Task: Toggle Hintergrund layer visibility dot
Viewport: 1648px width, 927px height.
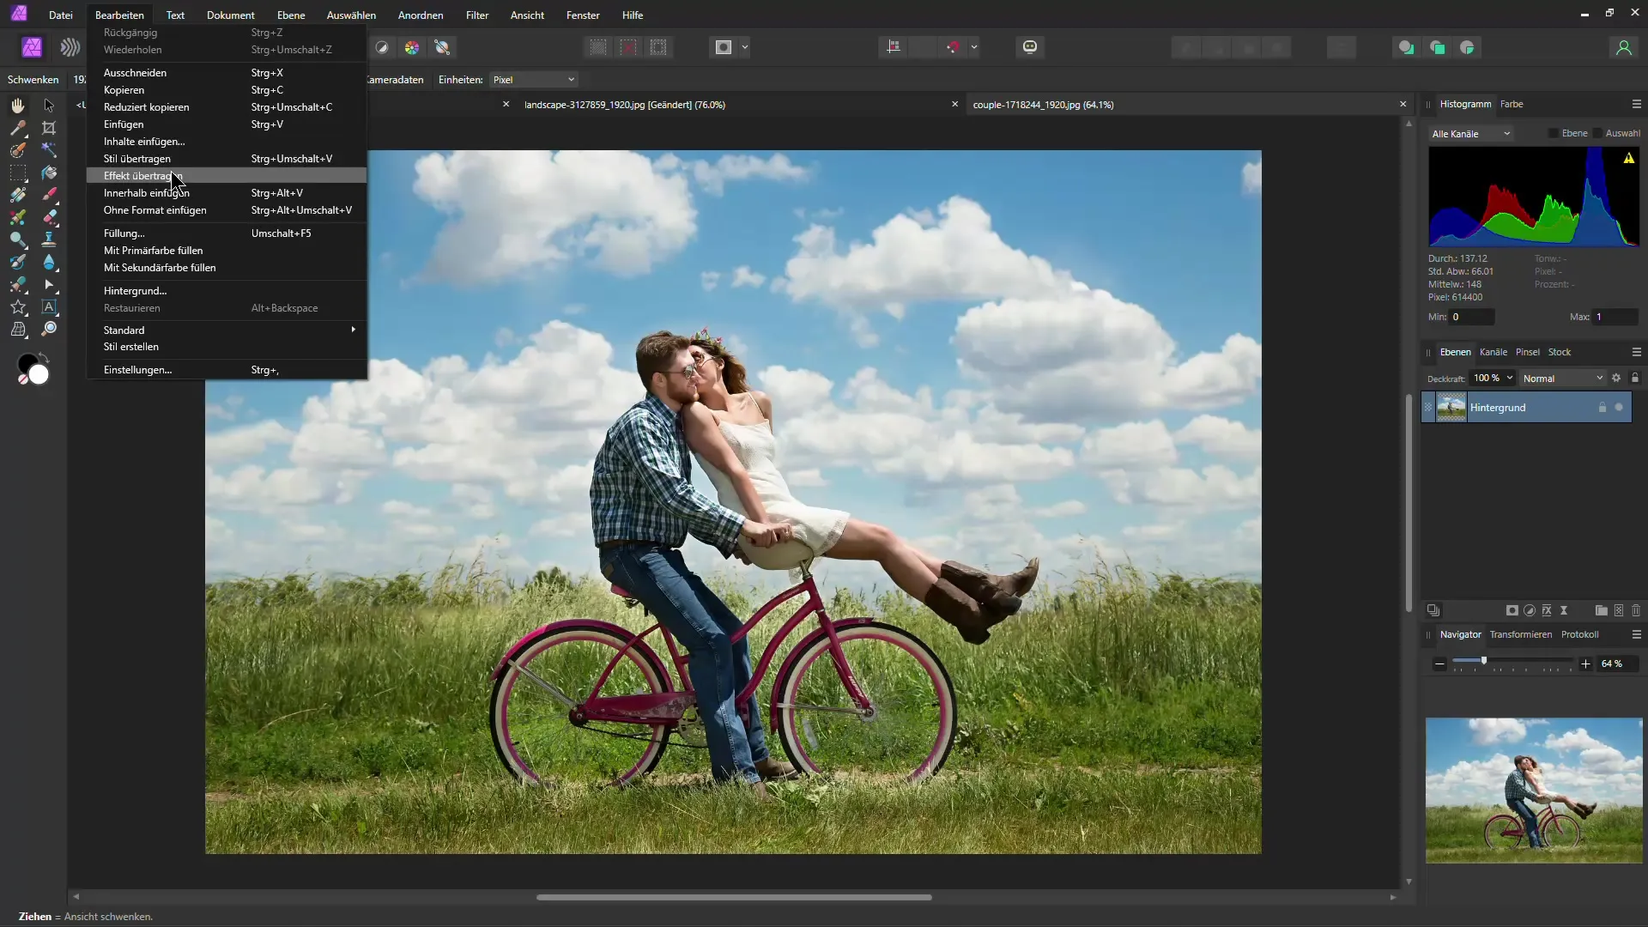Action: pyautogui.click(x=1619, y=407)
